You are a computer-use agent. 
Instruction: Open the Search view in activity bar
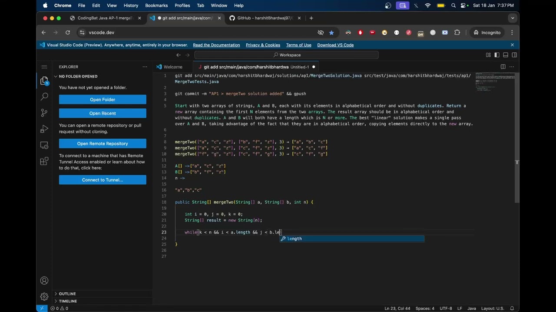click(x=44, y=97)
